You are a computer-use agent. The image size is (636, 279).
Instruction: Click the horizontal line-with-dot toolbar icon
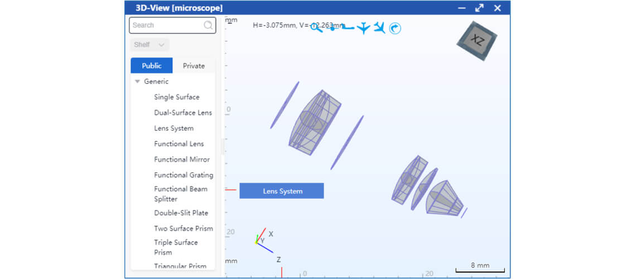[x=333, y=28]
